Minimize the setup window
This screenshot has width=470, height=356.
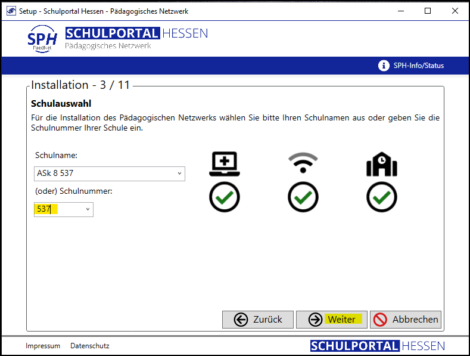(x=401, y=11)
